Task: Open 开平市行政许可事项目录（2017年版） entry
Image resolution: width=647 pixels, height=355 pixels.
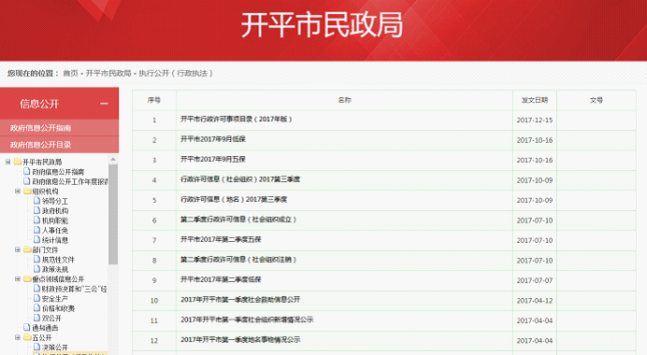Action: pos(236,120)
